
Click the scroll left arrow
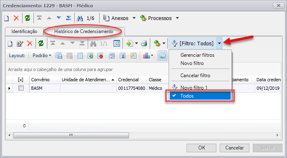point(9,136)
